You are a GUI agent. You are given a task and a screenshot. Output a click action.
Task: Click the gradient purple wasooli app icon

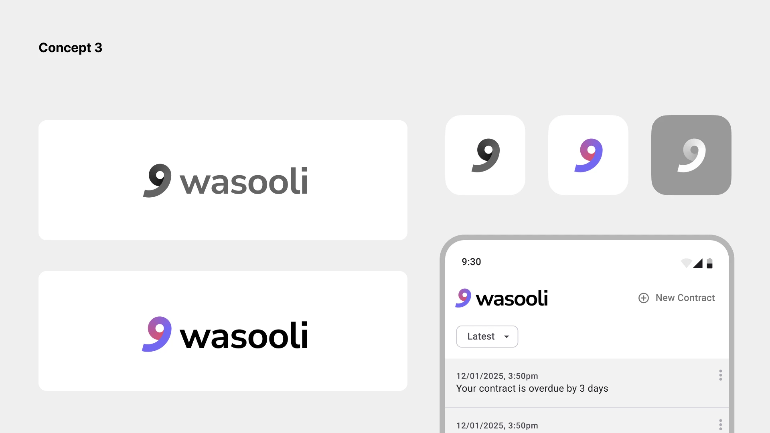pyautogui.click(x=588, y=155)
